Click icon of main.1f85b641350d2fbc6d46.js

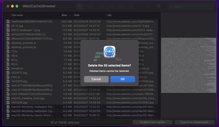coord(8,94)
